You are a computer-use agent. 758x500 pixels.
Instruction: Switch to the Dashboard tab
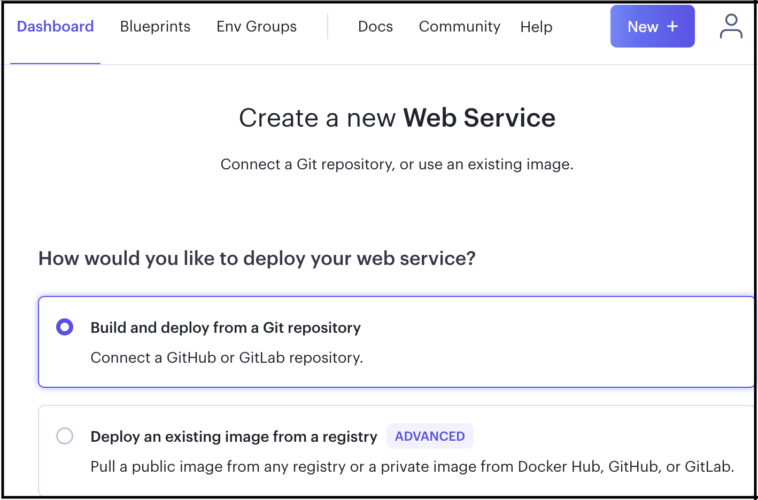tap(55, 27)
